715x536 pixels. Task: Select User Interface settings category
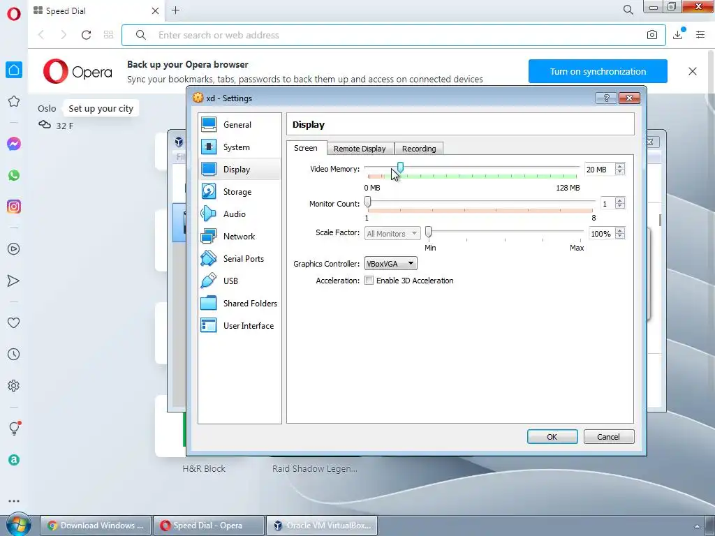tap(239, 325)
